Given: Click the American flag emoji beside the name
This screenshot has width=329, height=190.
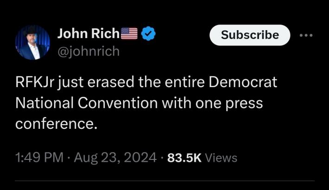Looking at the screenshot, I should 129,34.
